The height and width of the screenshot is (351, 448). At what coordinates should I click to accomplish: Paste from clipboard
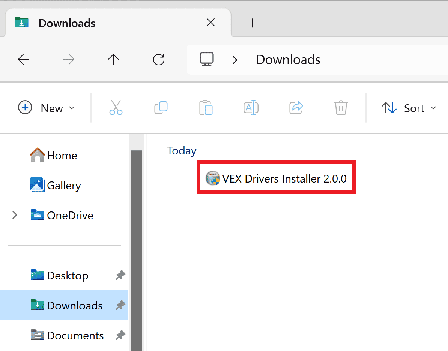206,108
